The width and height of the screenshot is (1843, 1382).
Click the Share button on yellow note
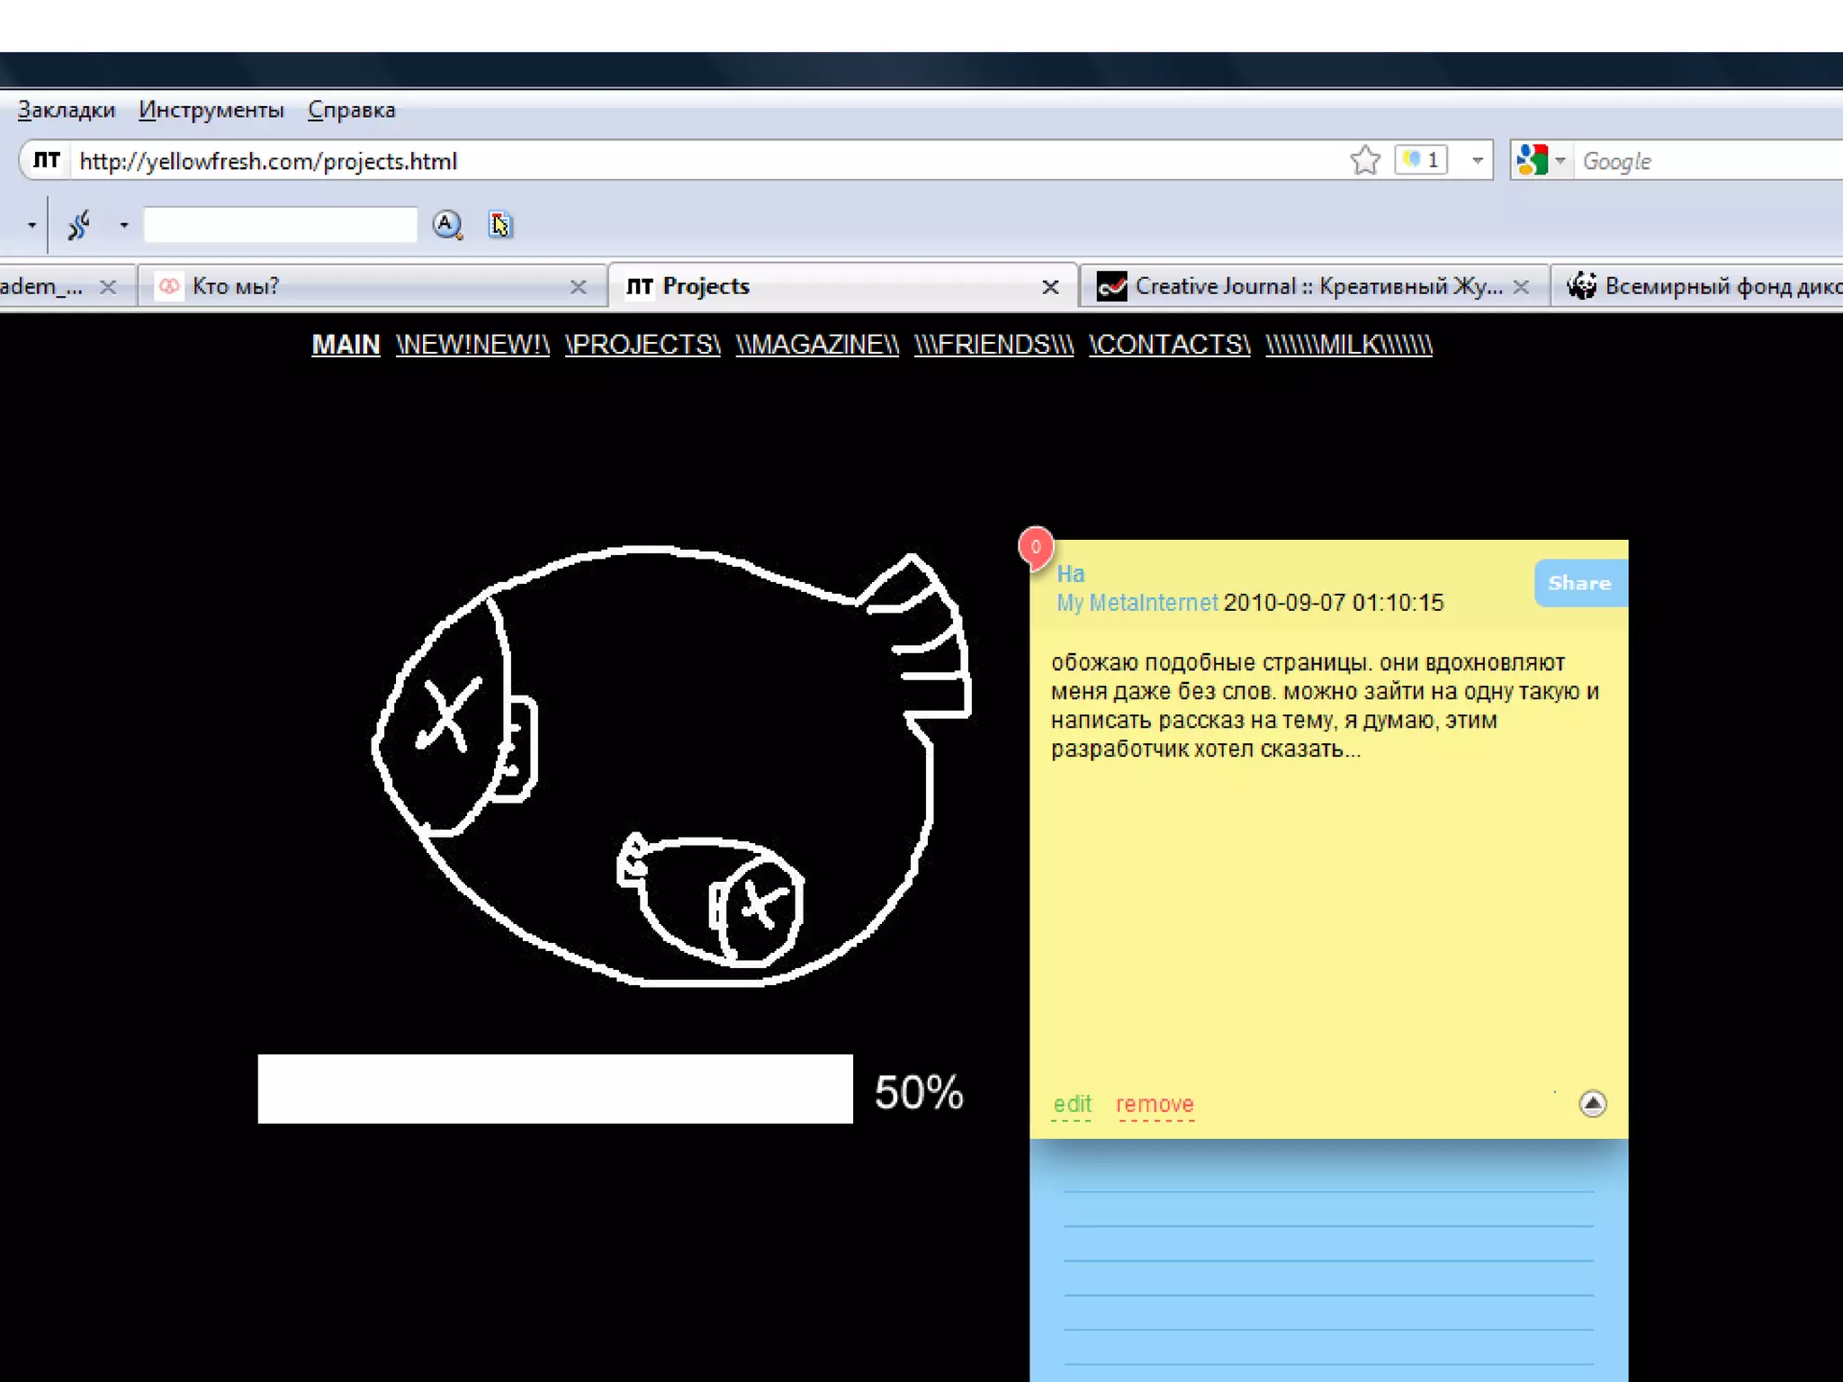tap(1579, 583)
